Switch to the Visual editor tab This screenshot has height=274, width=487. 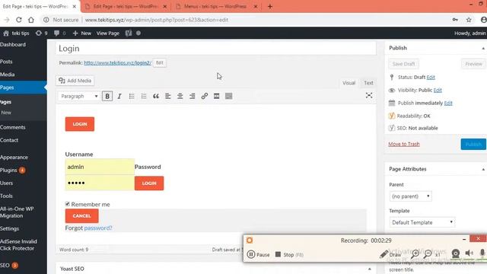pos(349,83)
